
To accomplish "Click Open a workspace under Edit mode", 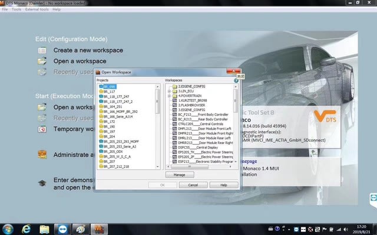I will coord(80,61).
